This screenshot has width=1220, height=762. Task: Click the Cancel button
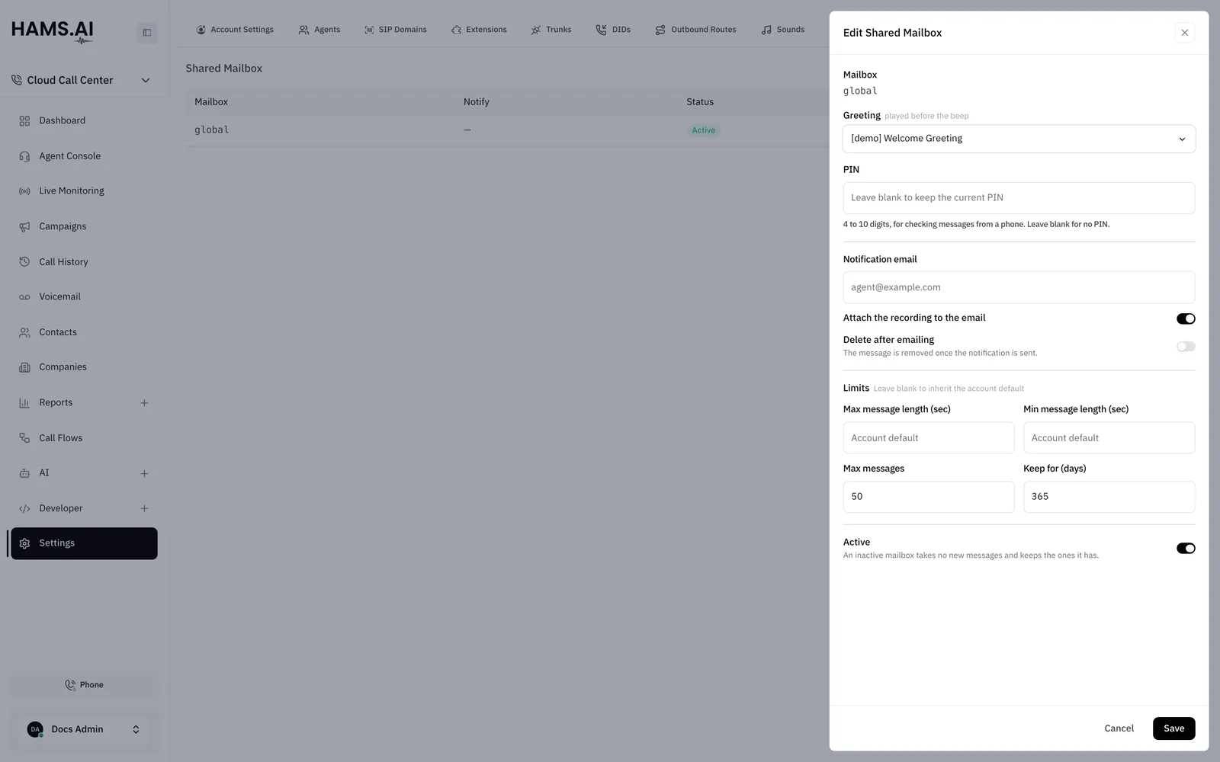1119,728
